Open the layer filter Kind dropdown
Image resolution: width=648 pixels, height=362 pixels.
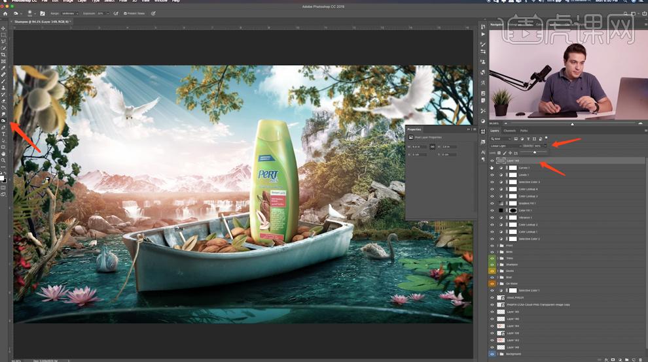501,139
